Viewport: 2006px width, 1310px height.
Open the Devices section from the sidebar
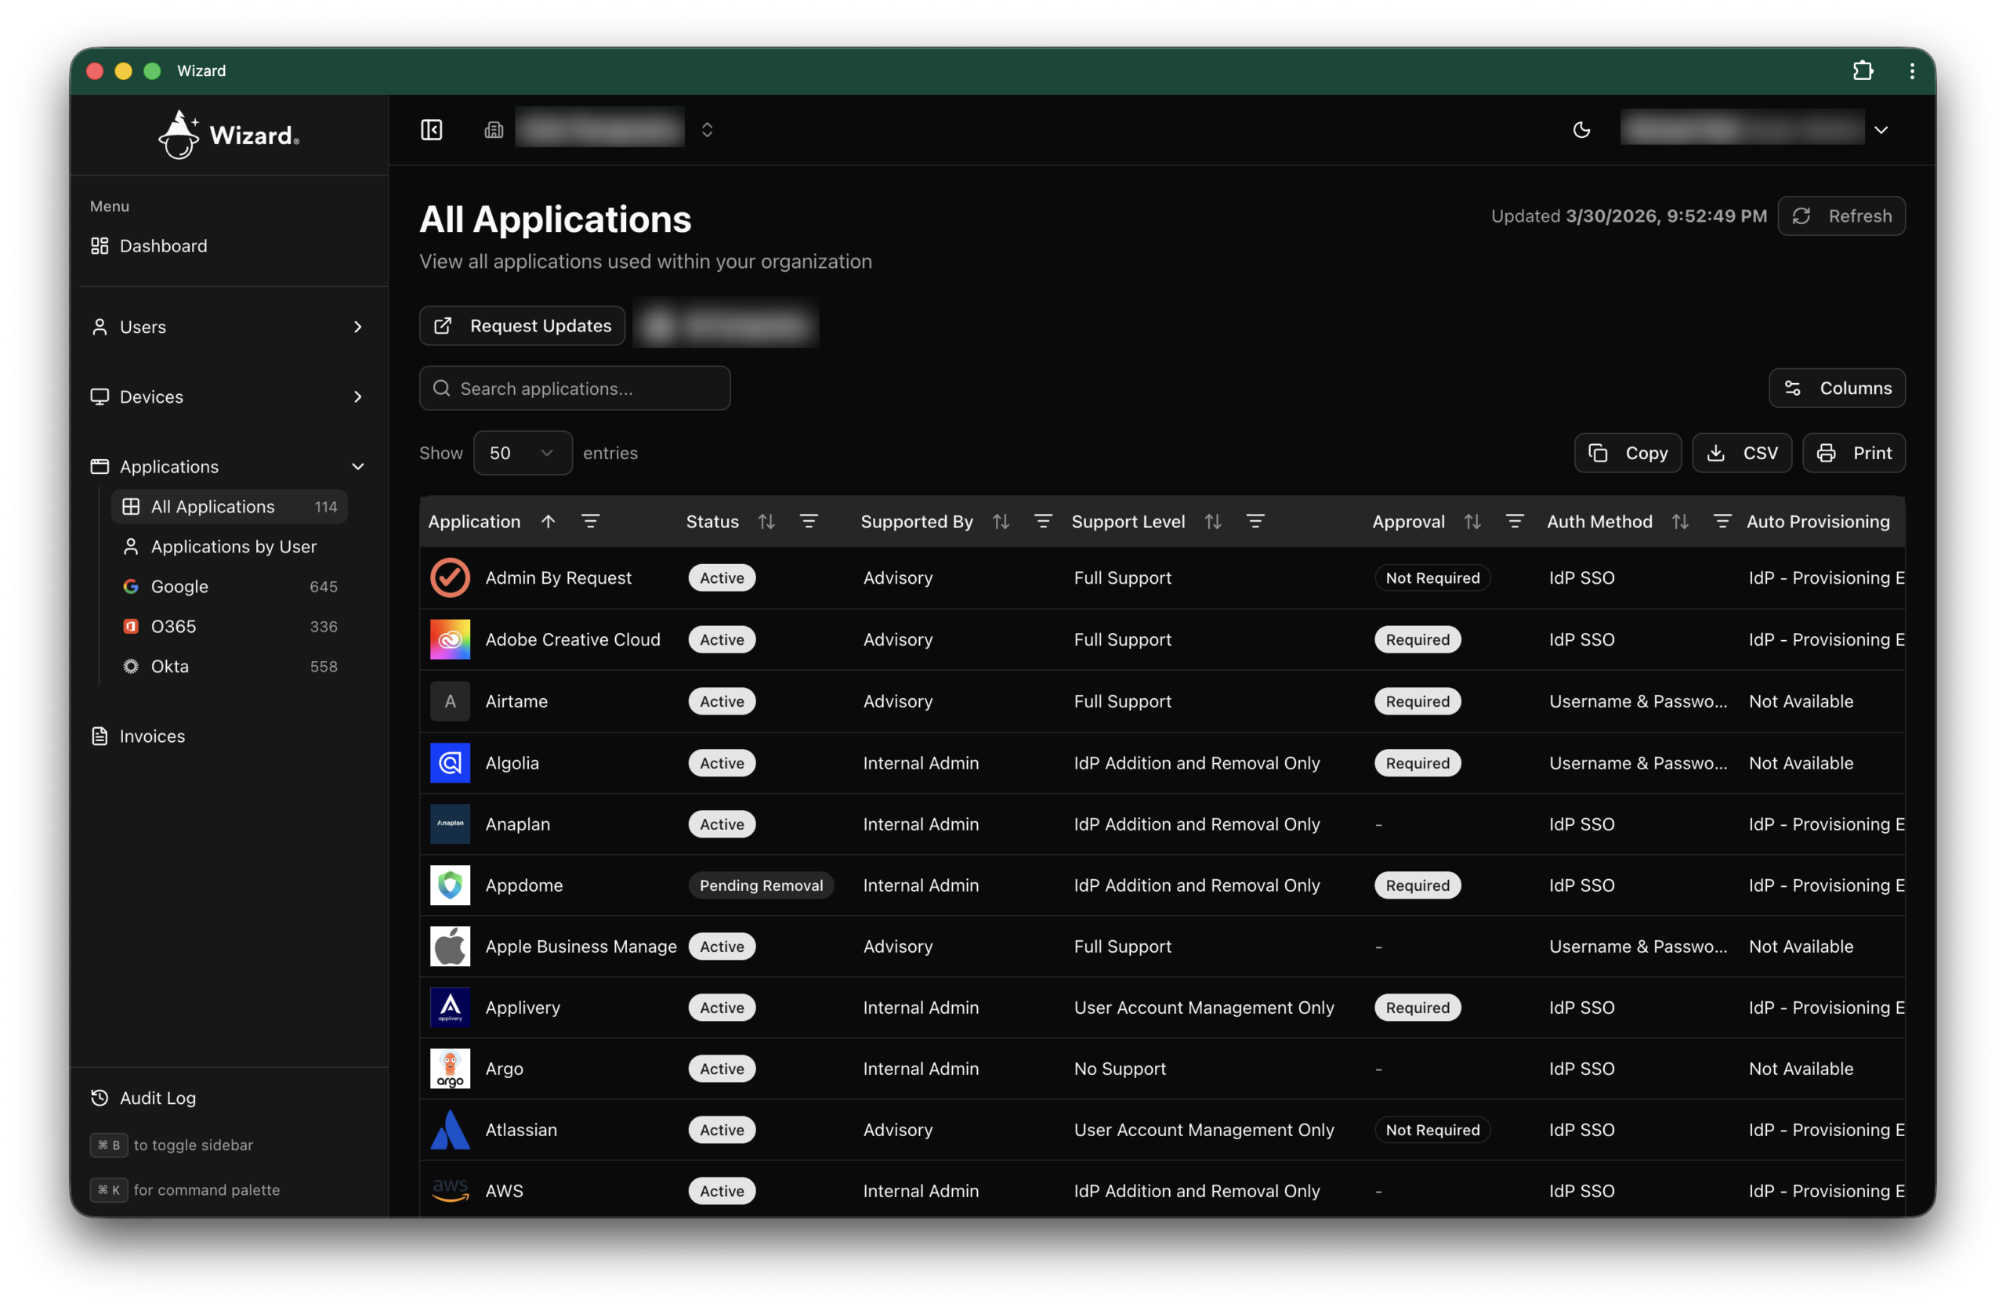coord(152,396)
